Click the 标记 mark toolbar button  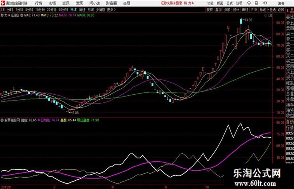[263, 10]
